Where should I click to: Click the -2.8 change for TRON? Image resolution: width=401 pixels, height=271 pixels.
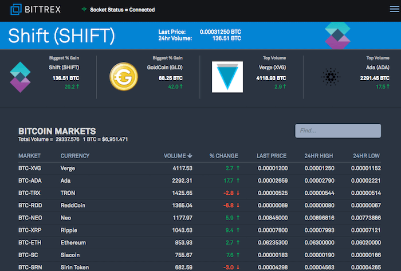[229, 193]
